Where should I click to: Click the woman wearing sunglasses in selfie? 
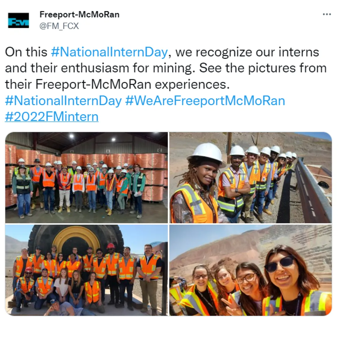click(296, 281)
